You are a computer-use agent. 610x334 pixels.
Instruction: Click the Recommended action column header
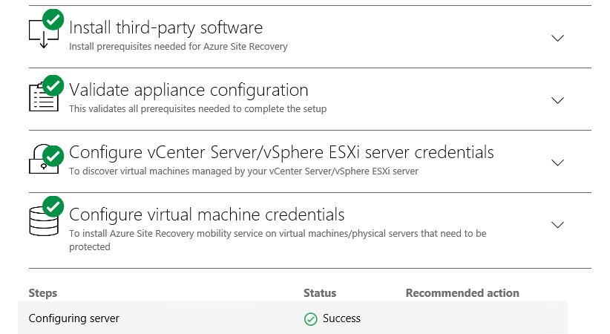pos(462,292)
